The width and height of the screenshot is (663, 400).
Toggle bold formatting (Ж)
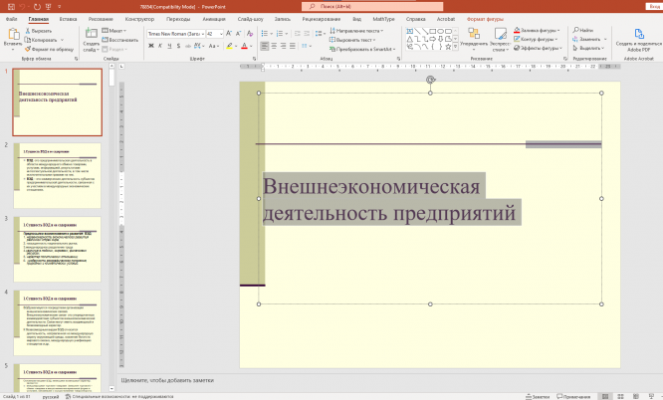150,46
